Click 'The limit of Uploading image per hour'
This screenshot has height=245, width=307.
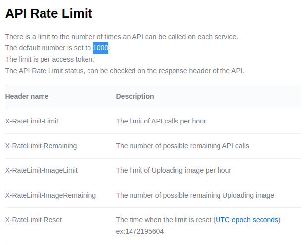coord(174,170)
